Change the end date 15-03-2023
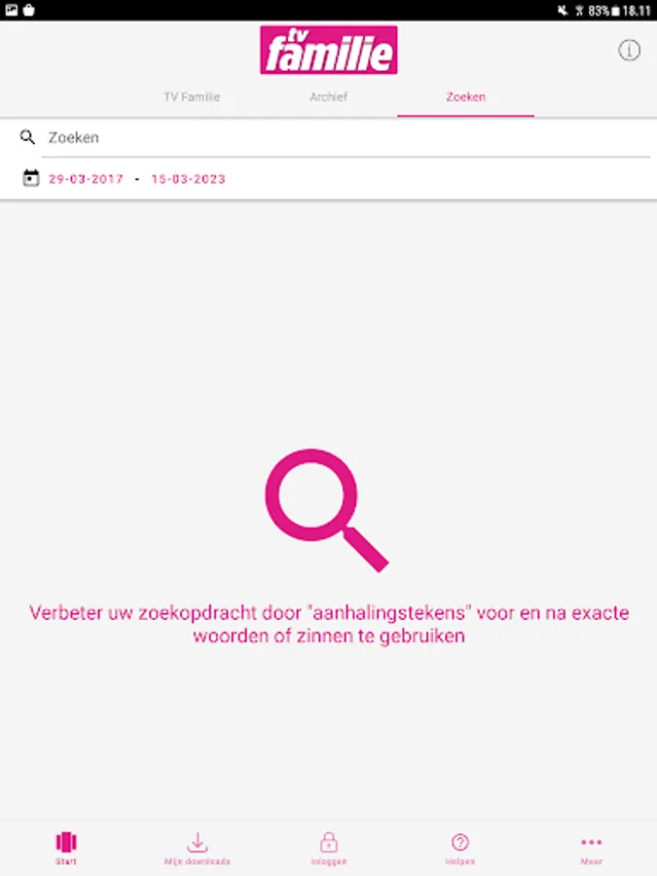Viewport: 657px width, 876px height. (x=188, y=179)
